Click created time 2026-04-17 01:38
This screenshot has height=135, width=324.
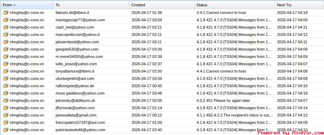coord(147,13)
